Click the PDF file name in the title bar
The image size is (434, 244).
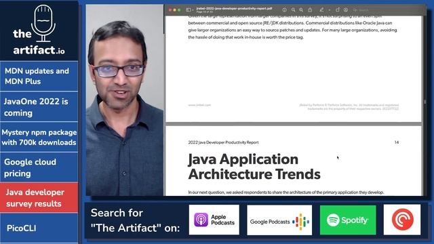pos(234,9)
